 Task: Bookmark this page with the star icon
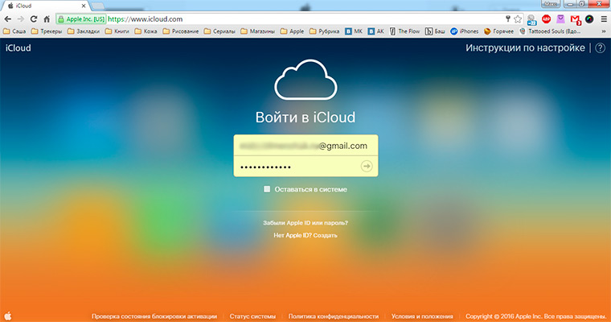(518, 19)
